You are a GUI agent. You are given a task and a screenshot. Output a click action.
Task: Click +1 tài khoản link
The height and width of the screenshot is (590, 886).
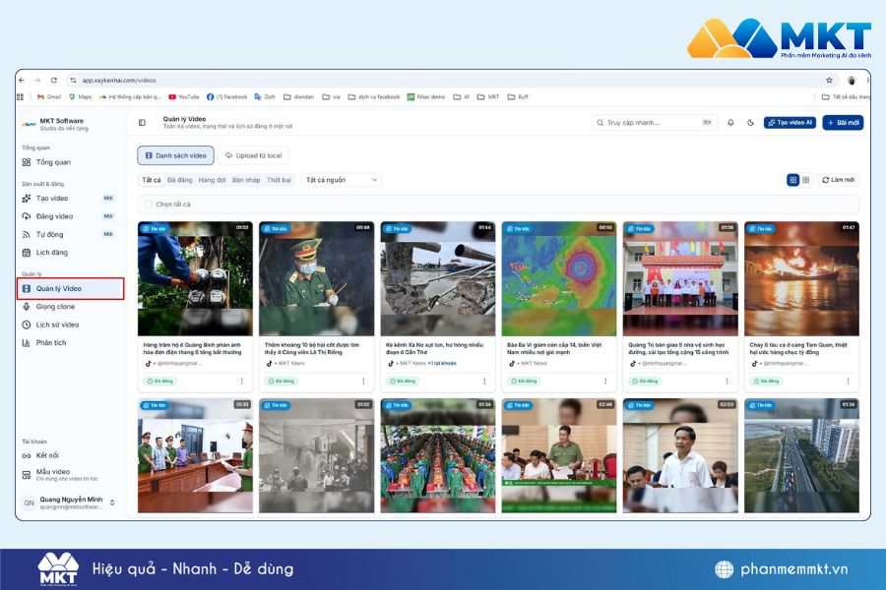pos(442,364)
